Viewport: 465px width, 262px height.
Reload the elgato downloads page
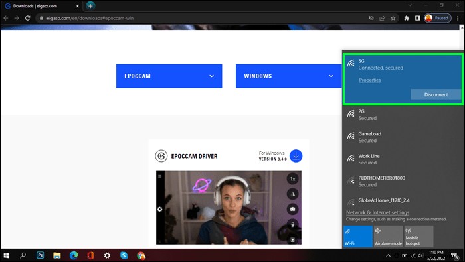(28, 18)
